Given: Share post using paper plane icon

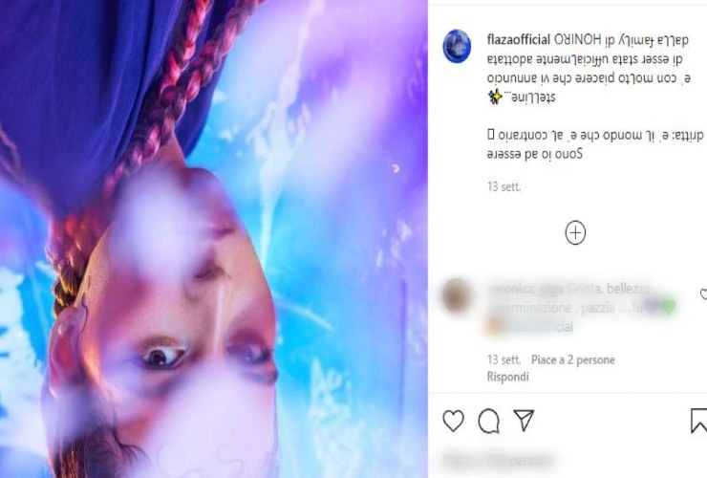Looking at the screenshot, I should tap(524, 421).
